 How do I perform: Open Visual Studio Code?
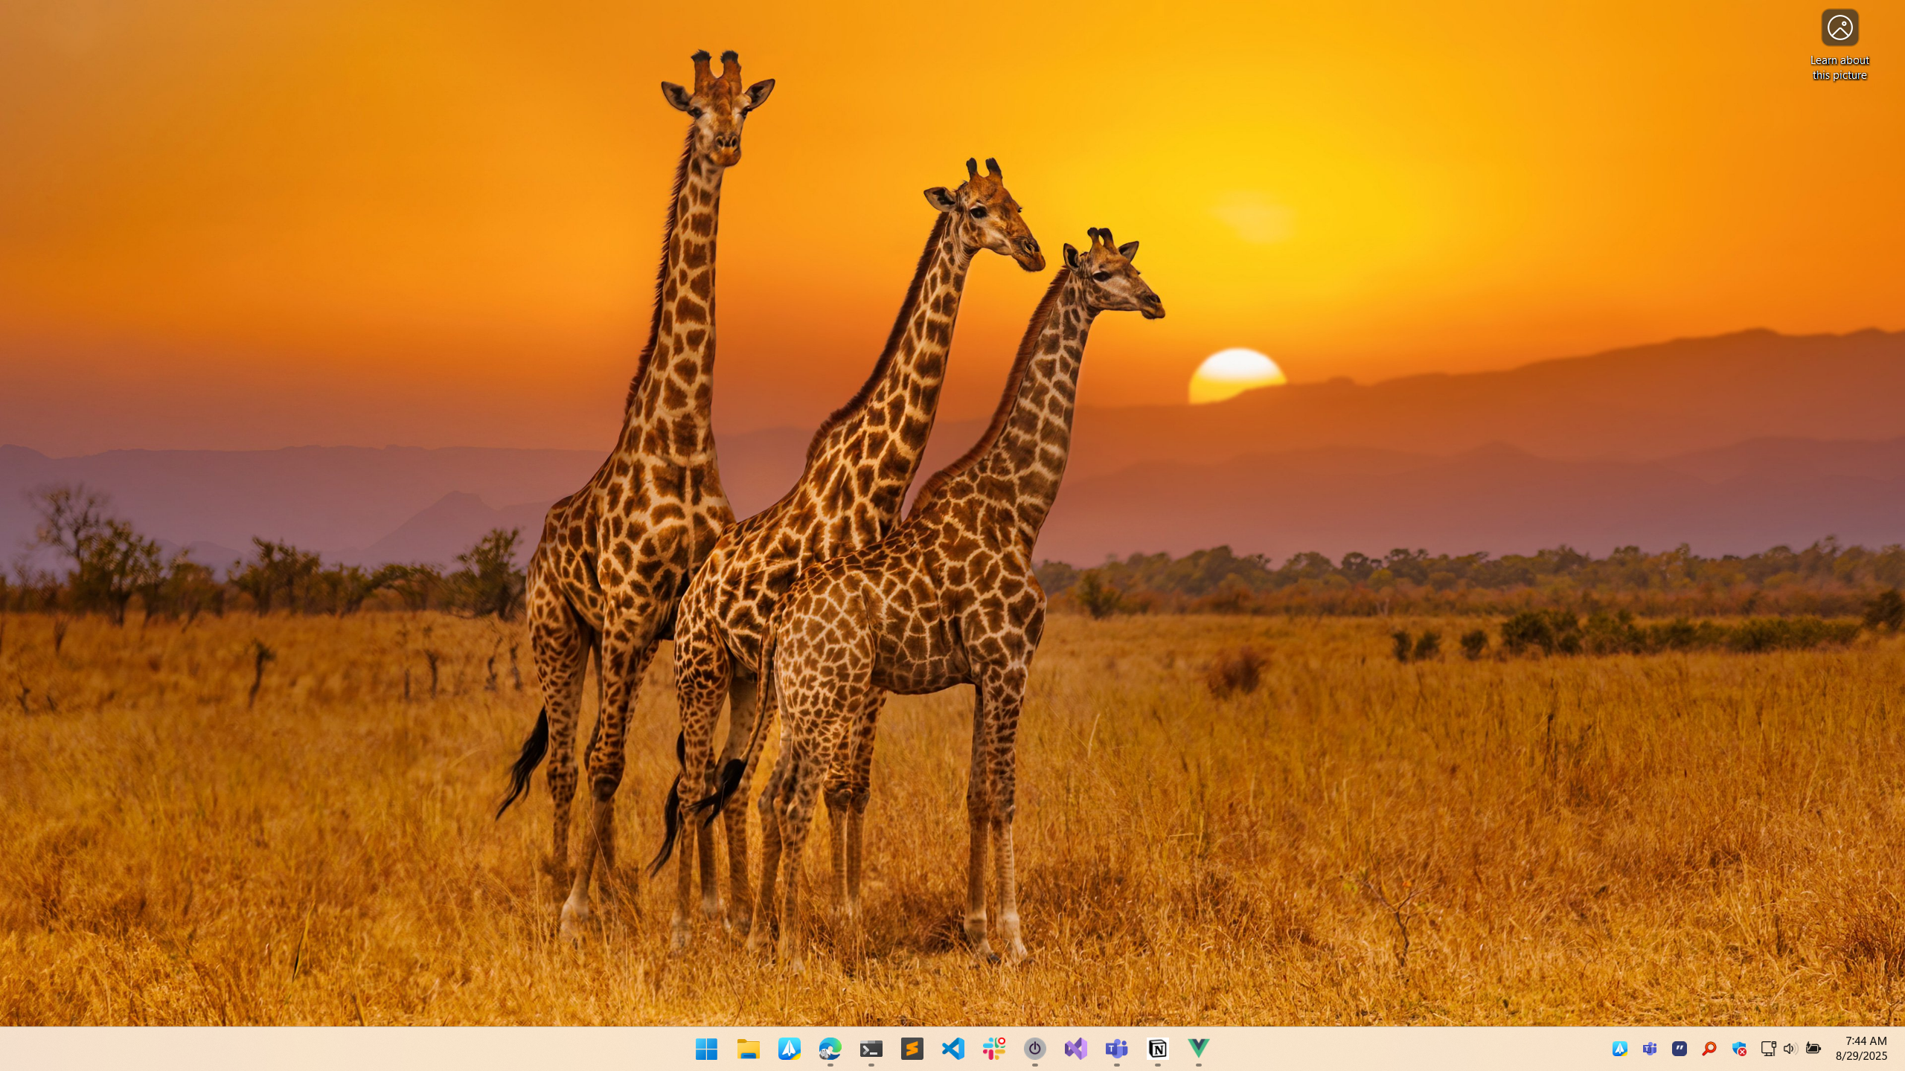952,1049
